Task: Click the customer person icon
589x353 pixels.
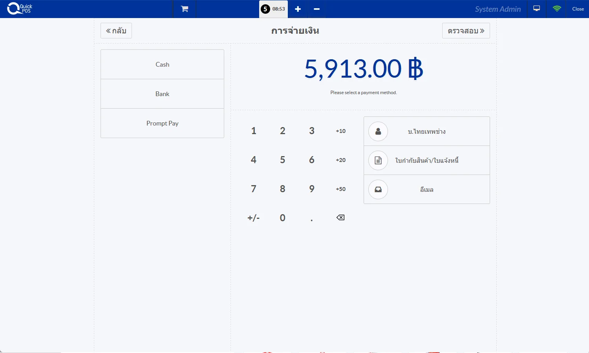Action: point(378,131)
